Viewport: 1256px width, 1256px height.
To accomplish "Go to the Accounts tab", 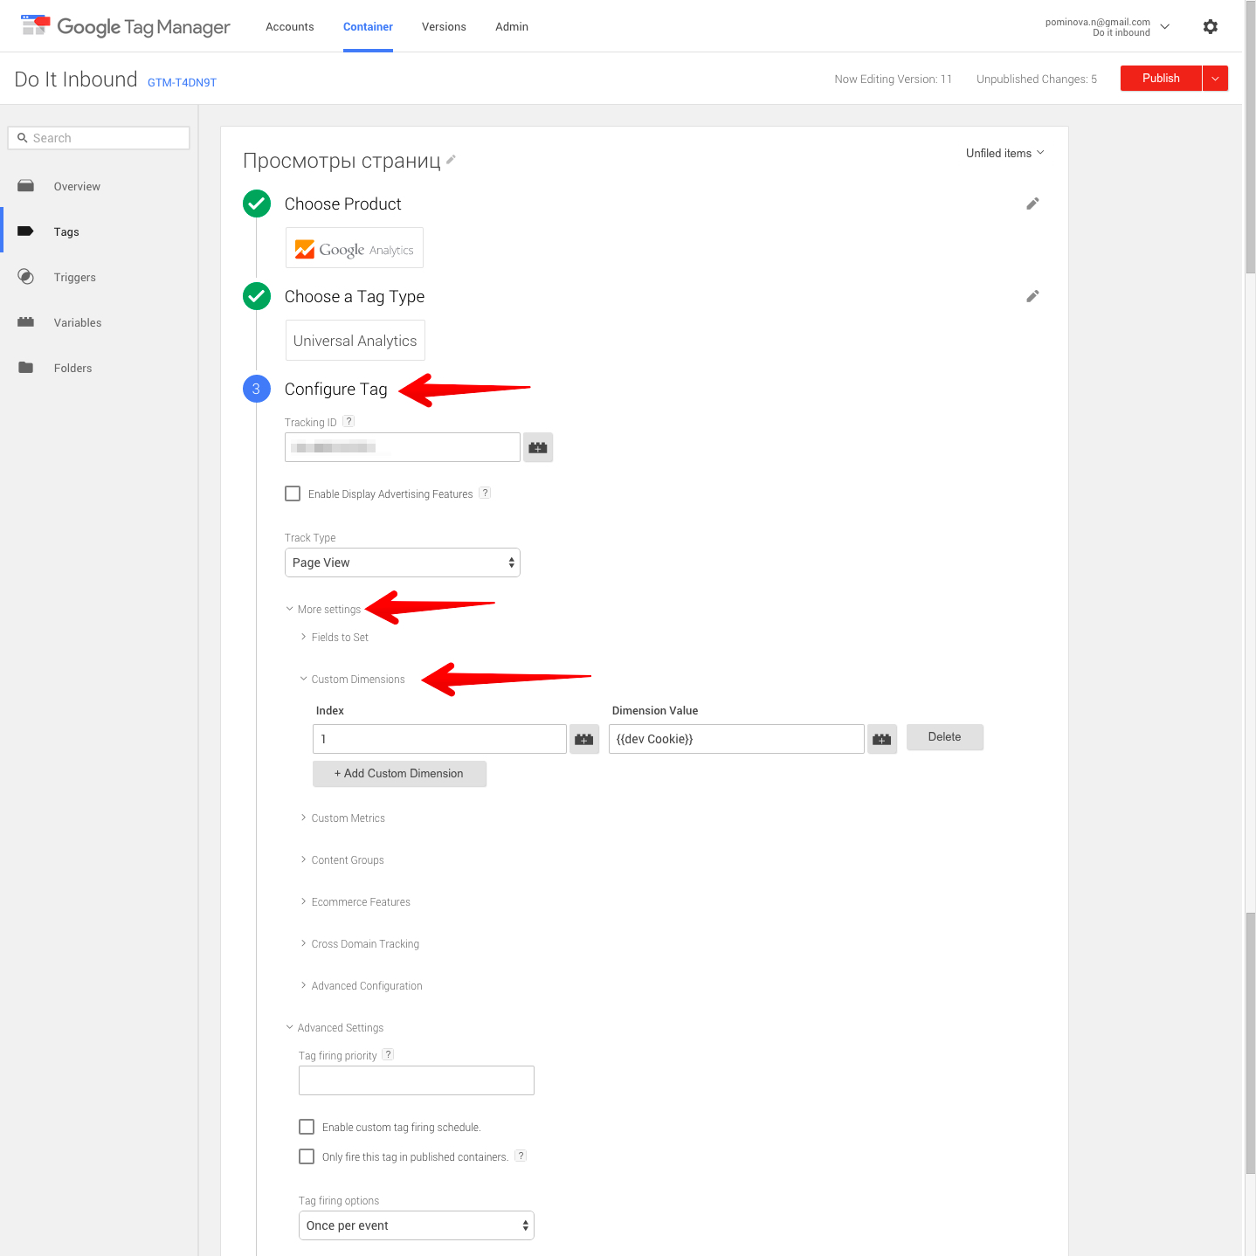I will coord(290,26).
